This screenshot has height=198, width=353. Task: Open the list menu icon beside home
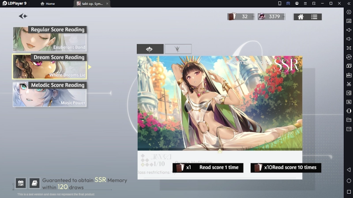[x=314, y=17]
